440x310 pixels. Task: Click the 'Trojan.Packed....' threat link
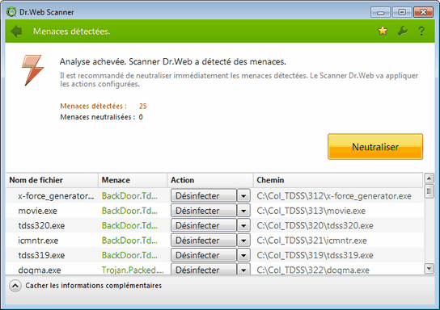[133, 270]
